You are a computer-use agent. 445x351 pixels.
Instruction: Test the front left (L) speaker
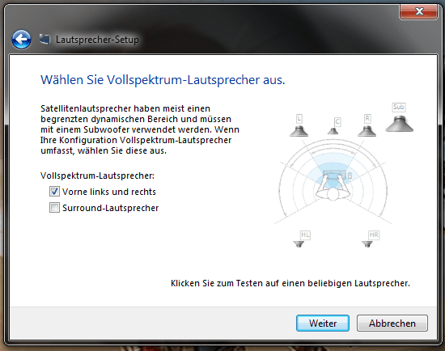click(299, 131)
